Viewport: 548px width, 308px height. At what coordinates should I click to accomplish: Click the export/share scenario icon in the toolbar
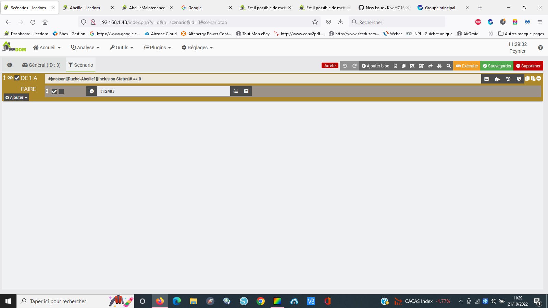430,66
